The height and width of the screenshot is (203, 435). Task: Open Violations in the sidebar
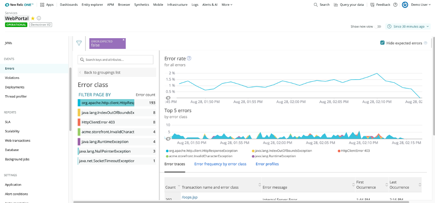click(x=12, y=78)
